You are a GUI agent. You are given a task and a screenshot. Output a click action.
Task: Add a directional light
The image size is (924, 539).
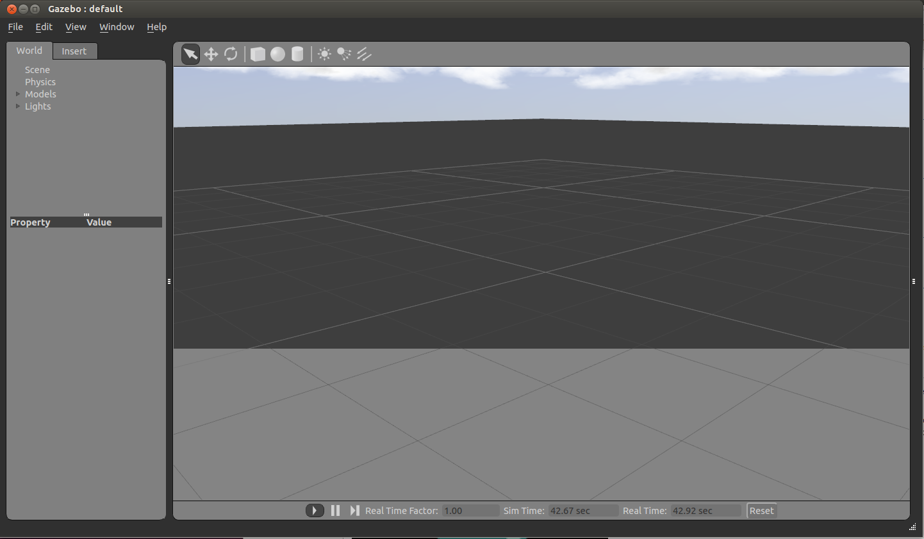tap(364, 54)
